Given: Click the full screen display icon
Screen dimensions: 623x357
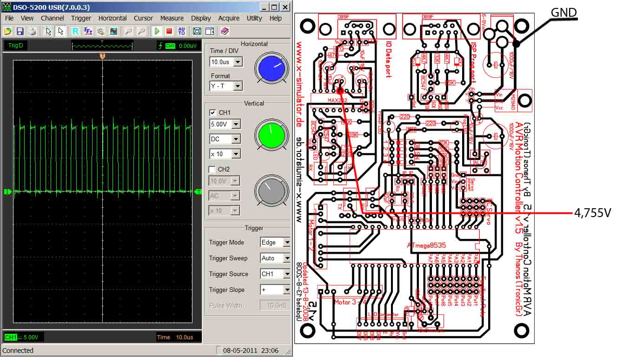Looking at the screenshot, I should (x=197, y=31).
